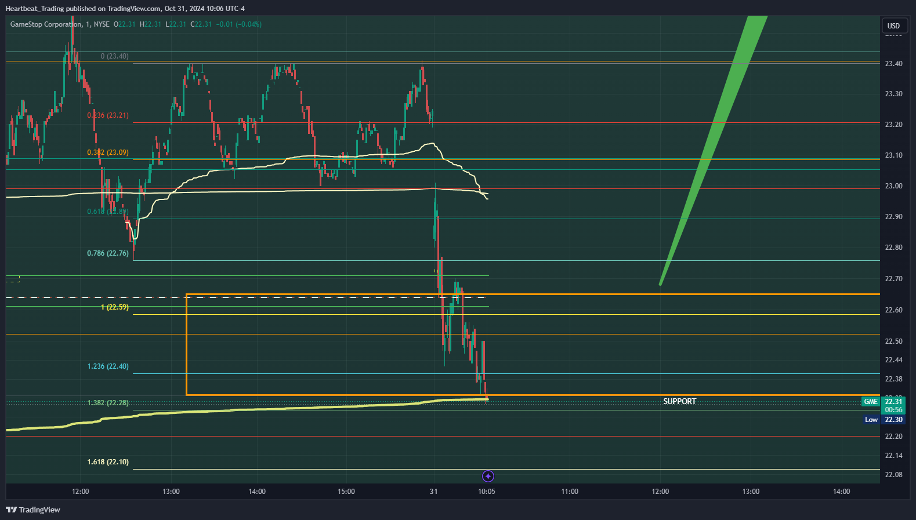This screenshot has width=916, height=520.
Task: Click the 22.20 price scale label
Action: 893,437
